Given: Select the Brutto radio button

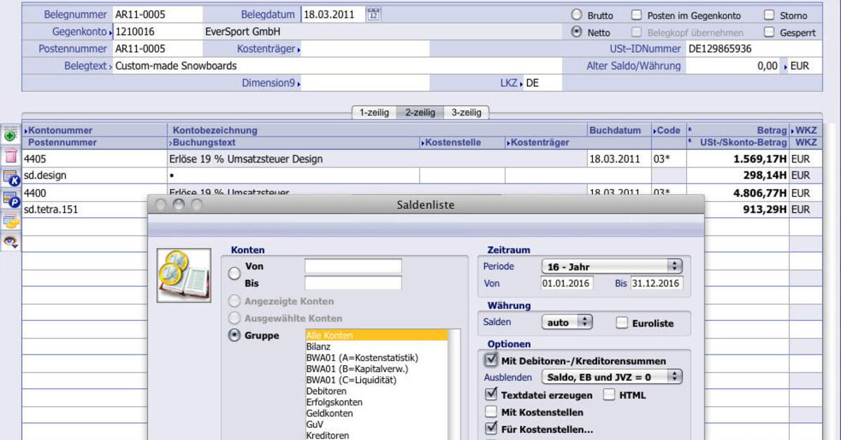Looking at the screenshot, I should (x=575, y=14).
